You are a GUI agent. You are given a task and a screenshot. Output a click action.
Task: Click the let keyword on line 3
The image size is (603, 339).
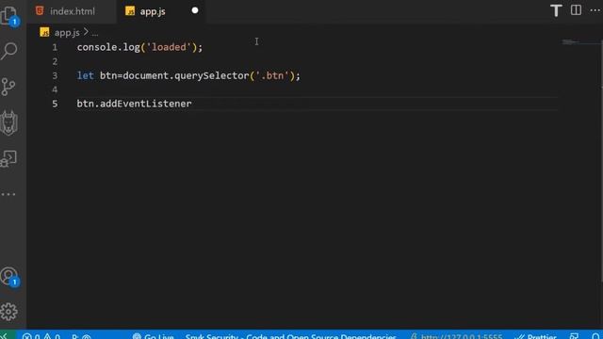point(86,75)
